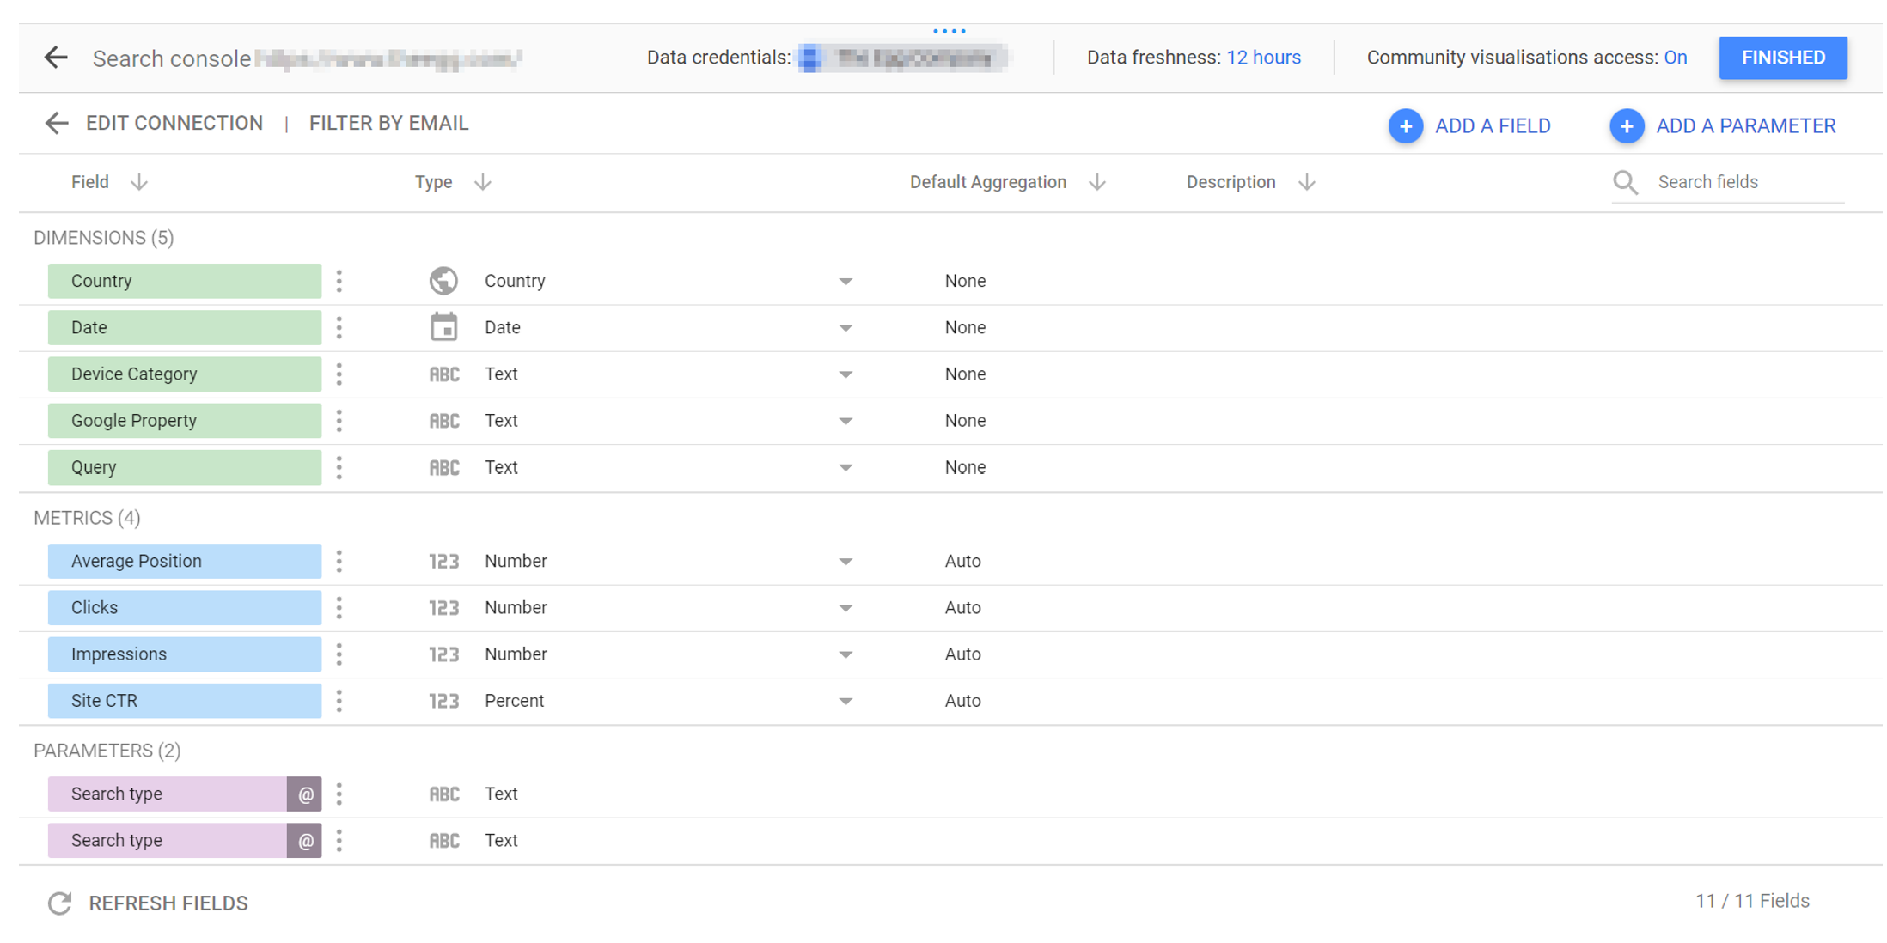Open the three-dot menu for Impressions
The image size is (1887, 943).
339,654
